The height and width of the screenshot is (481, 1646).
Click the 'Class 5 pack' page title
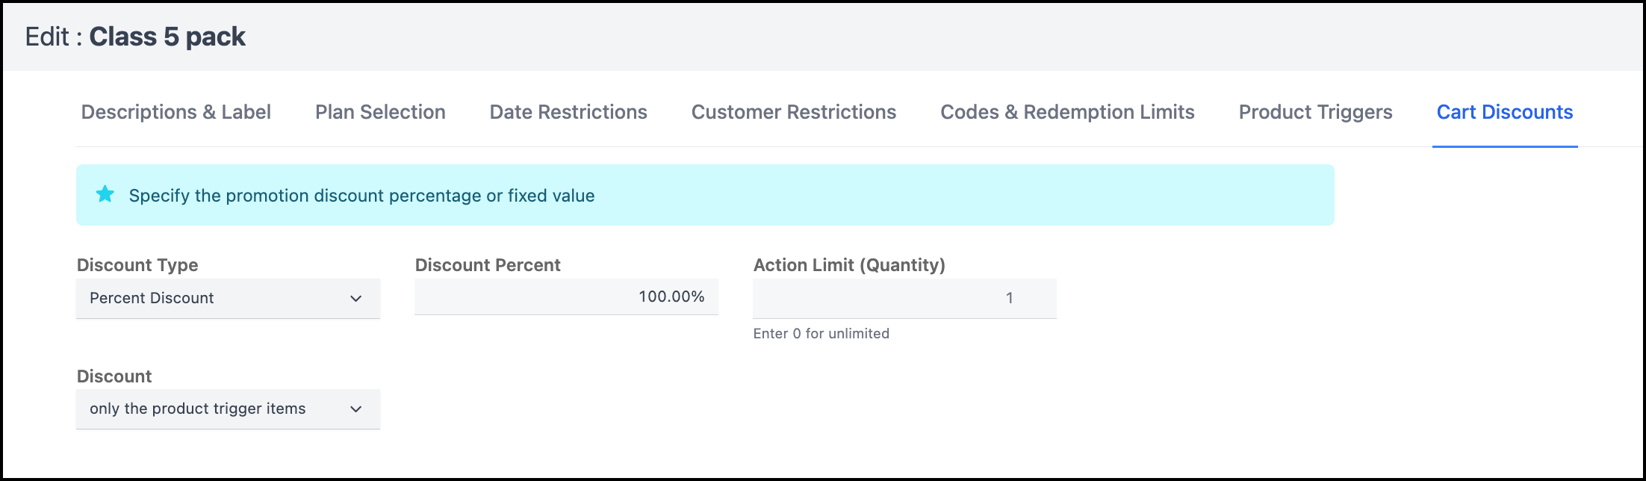pos(167,37)
